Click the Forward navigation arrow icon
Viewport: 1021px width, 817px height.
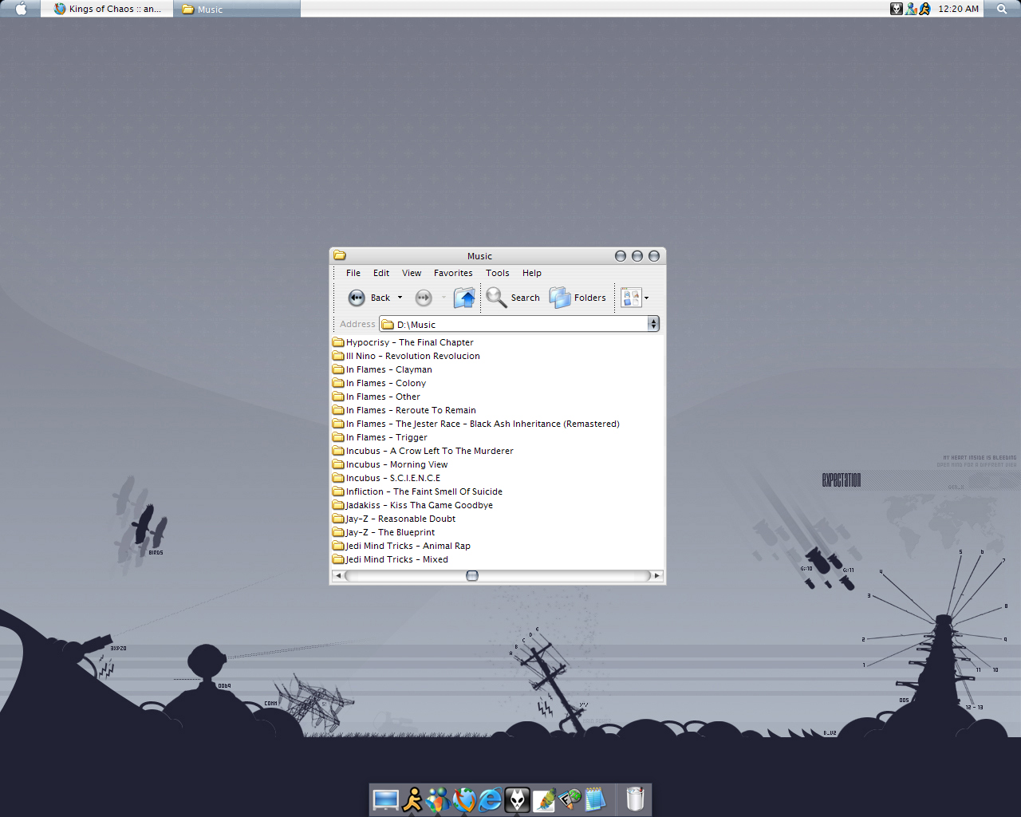point(424,298)
